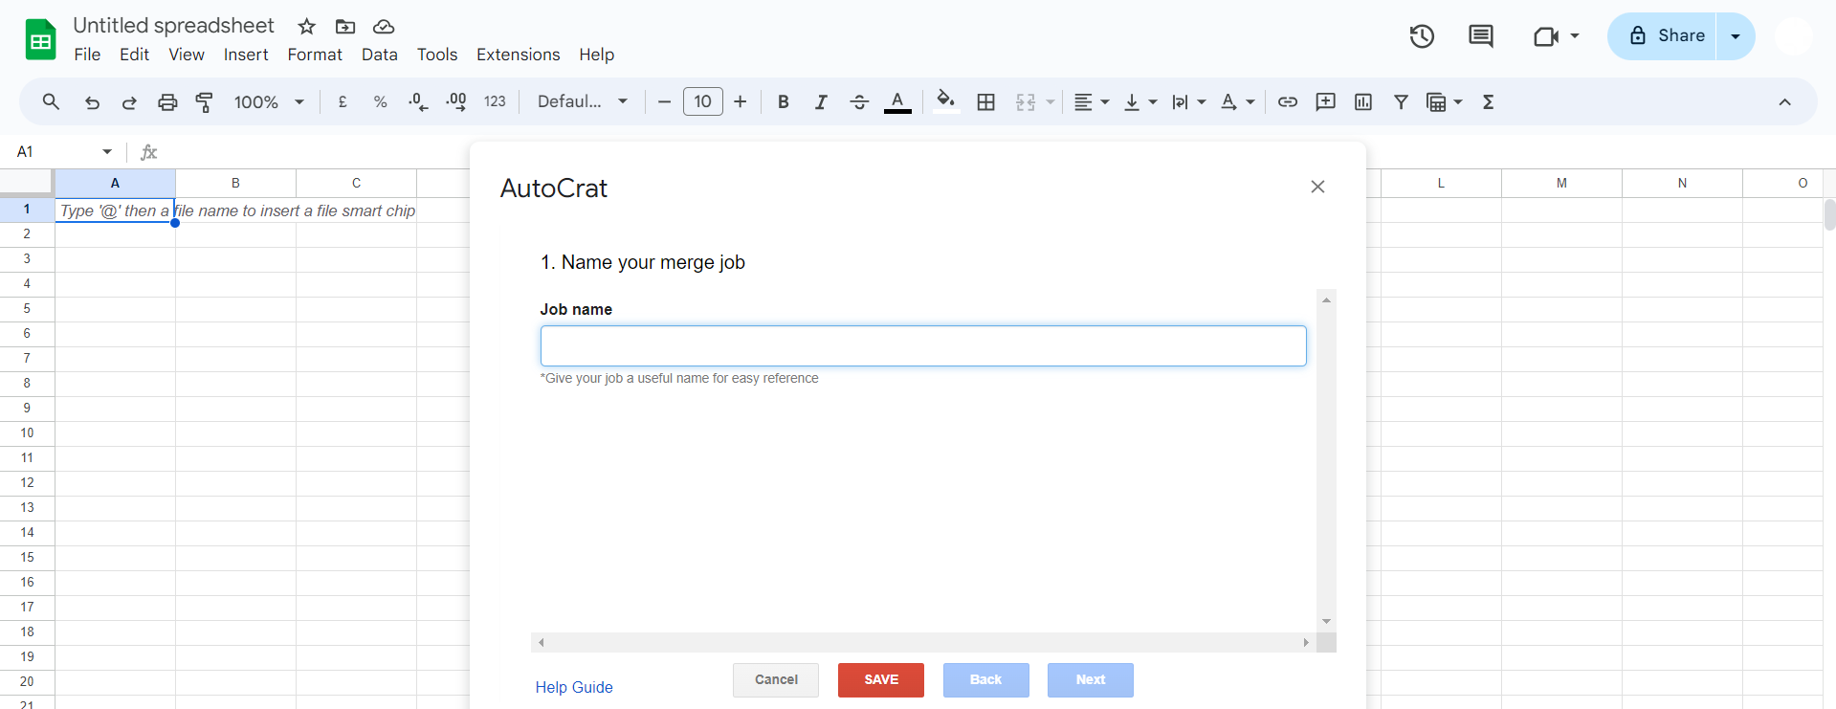Focus the Job name input field
Image resolution: width=1836 pixels, height=709 pixels.
coord(923,345)
